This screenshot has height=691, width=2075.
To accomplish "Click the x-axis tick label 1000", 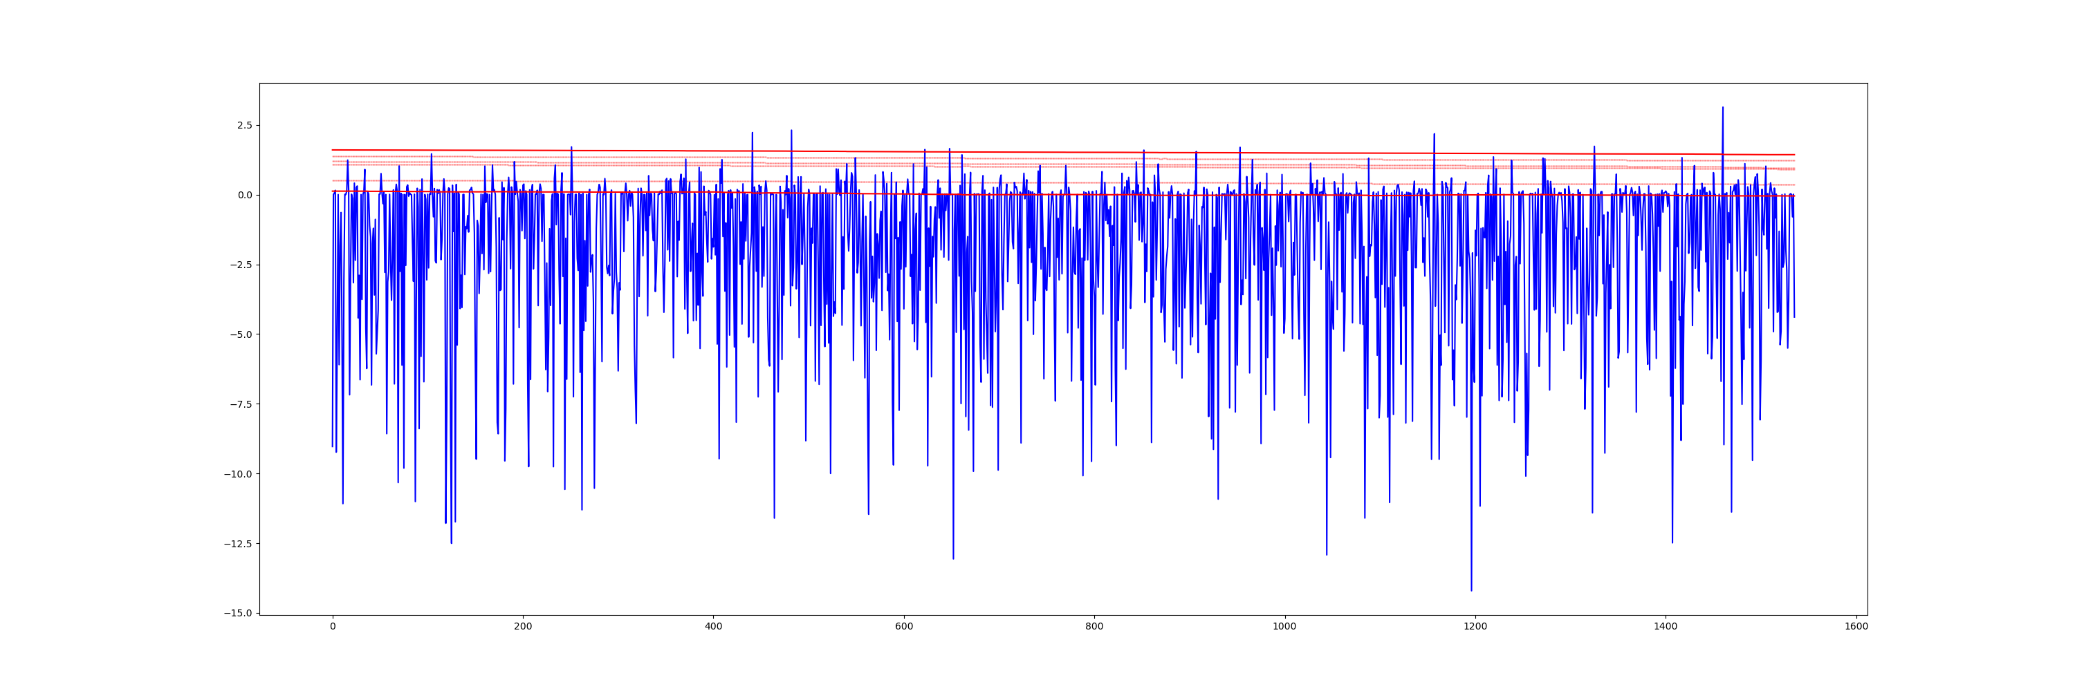I will pos(1285,627).
